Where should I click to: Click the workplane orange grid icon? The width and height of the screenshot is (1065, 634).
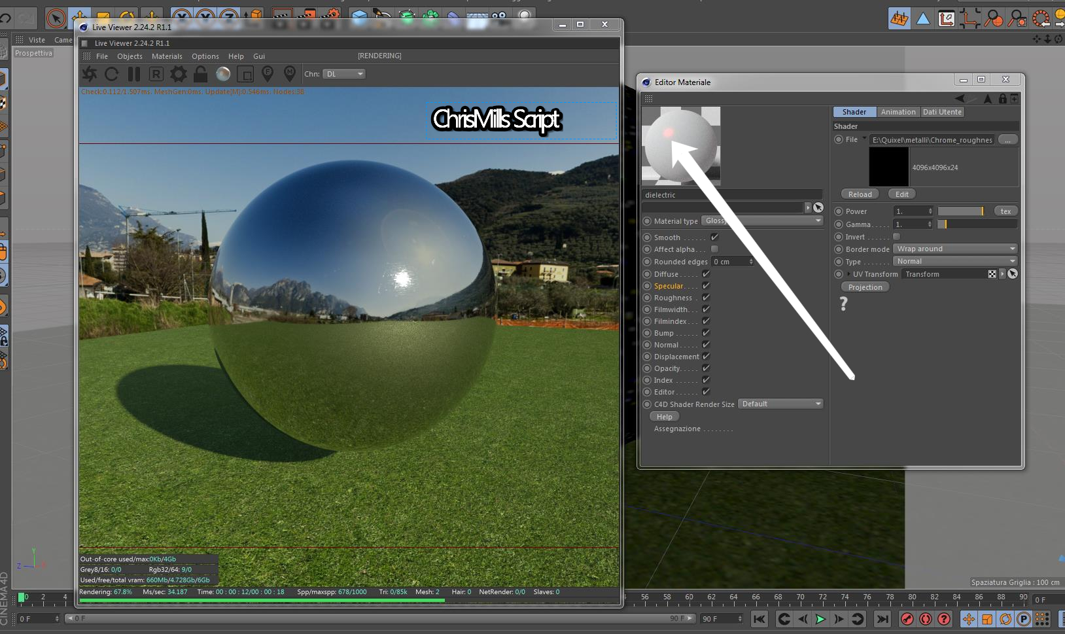click(x=899, y=18)
